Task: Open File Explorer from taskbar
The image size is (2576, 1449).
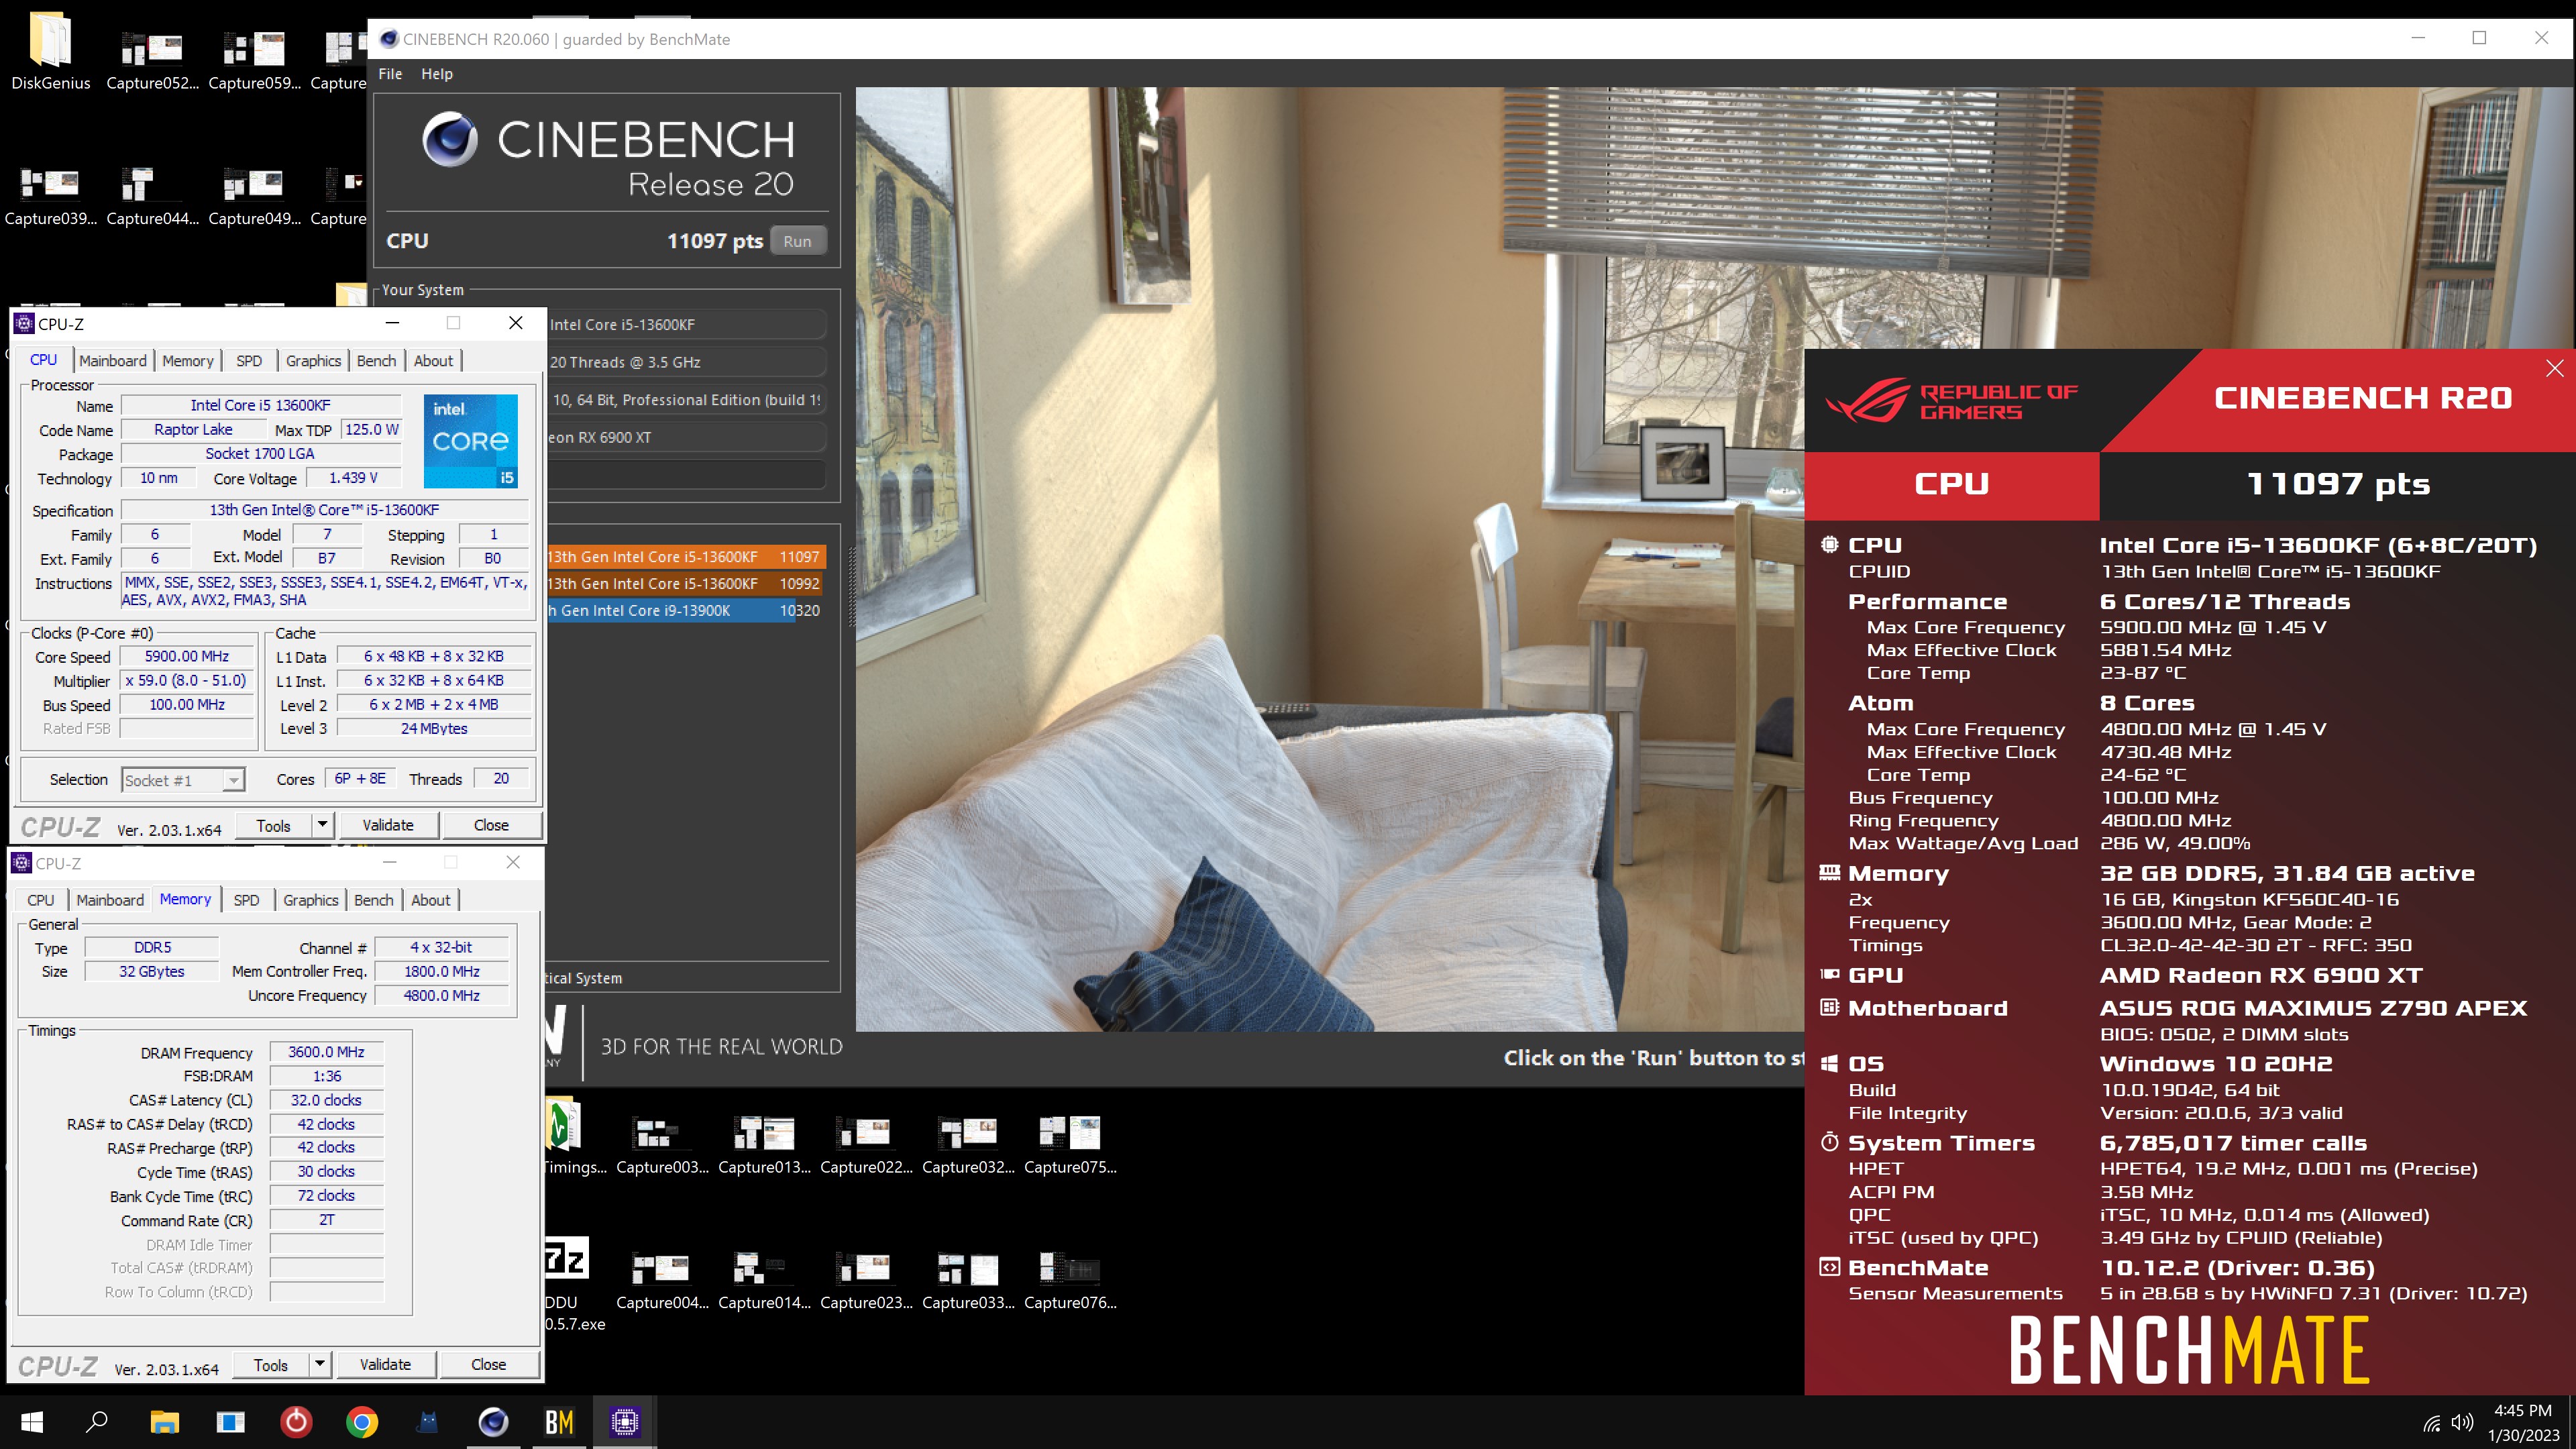Action: pos(164,1422)
